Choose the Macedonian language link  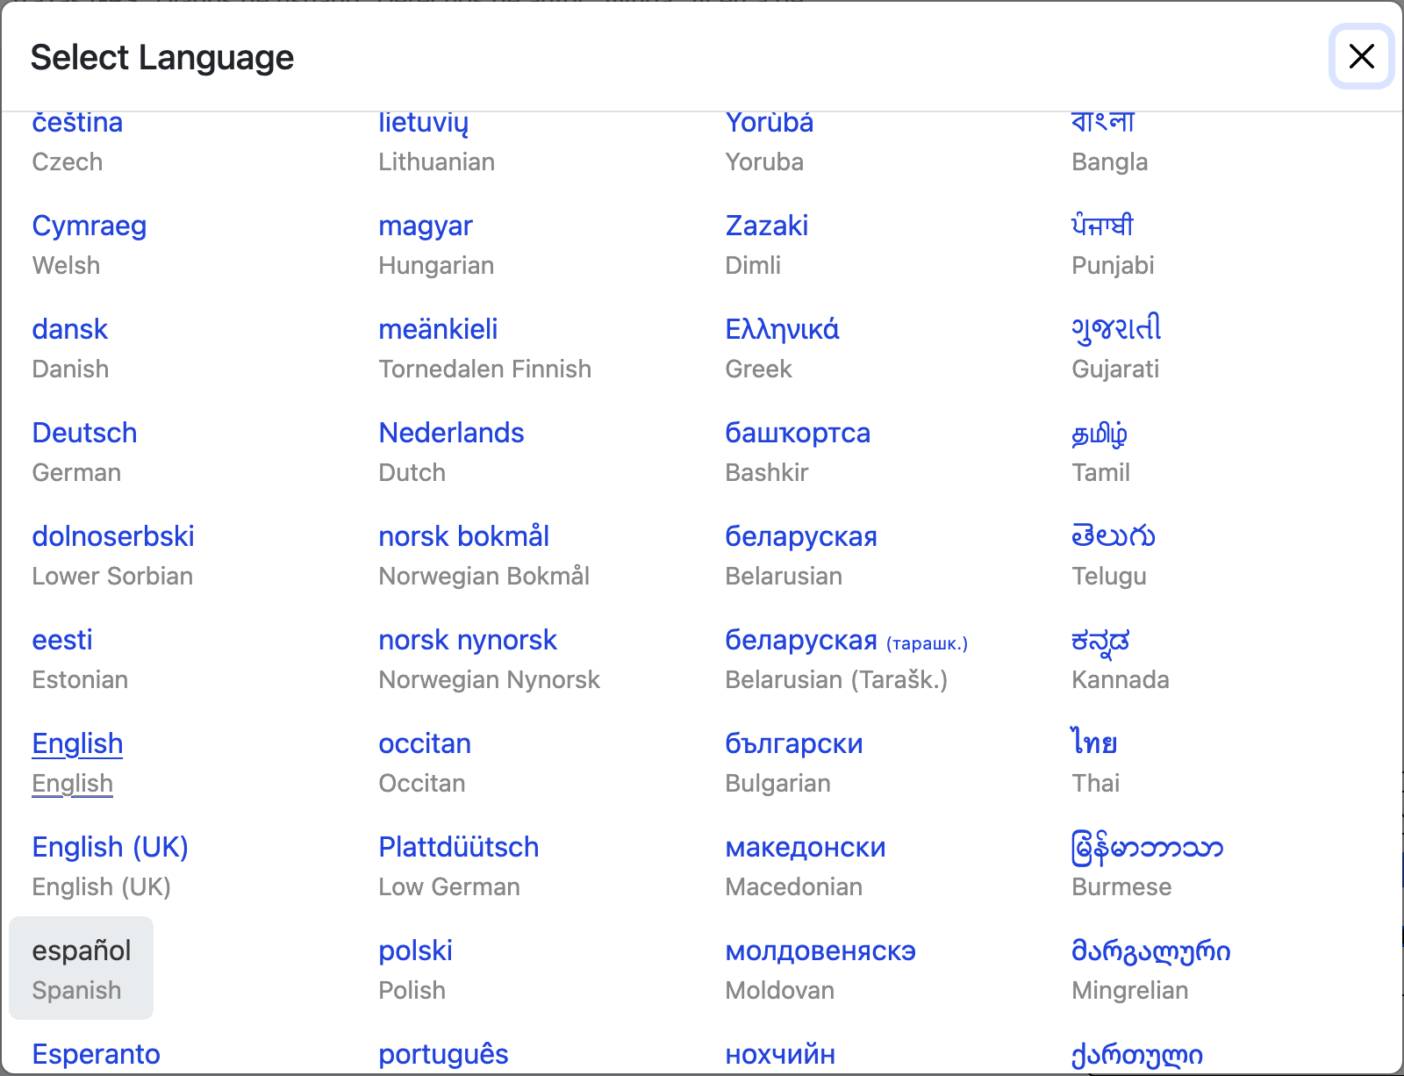click(805, 848)
